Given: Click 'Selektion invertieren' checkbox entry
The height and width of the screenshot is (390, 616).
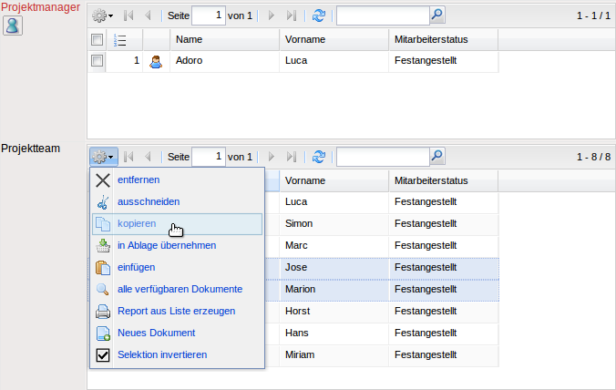Looking at the screenshot, I should click(x=161, y=354).
